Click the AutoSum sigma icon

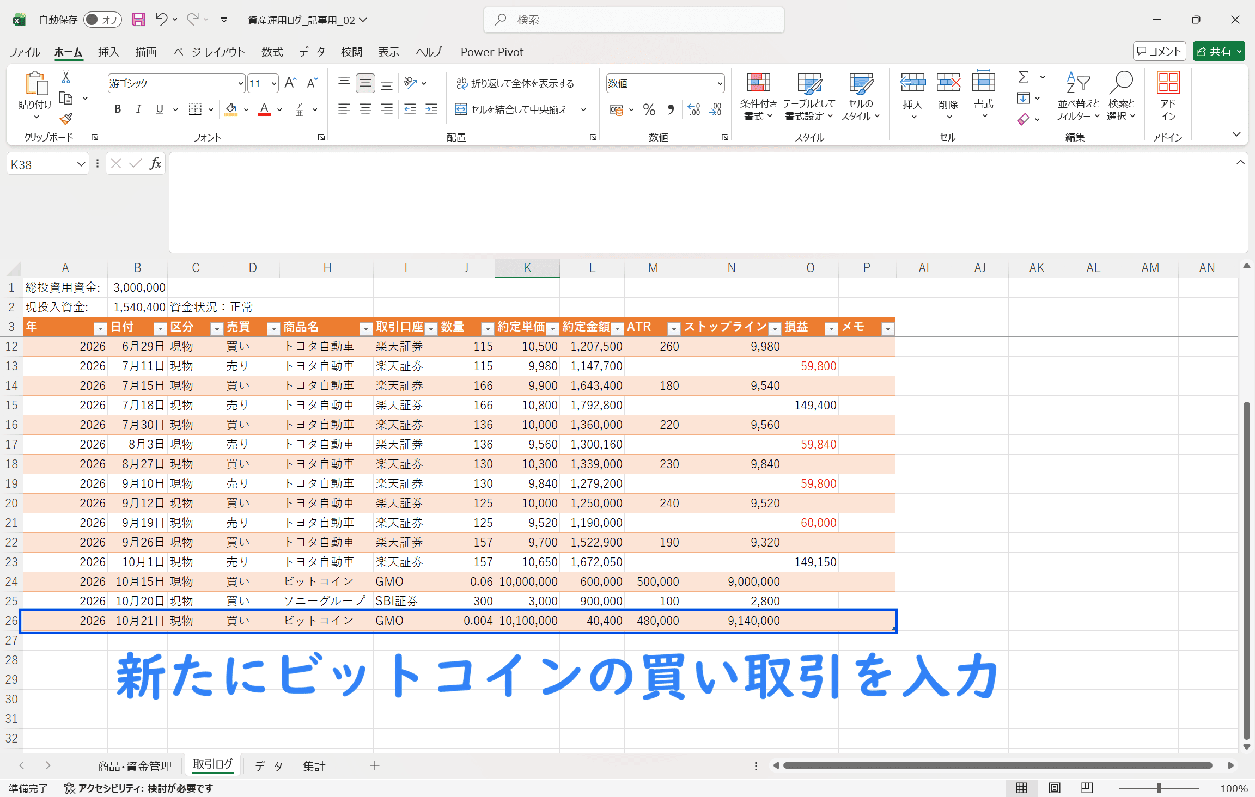point(1024,77)
